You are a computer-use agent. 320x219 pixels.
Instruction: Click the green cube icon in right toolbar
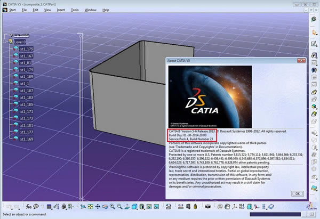tap(314, 107)
